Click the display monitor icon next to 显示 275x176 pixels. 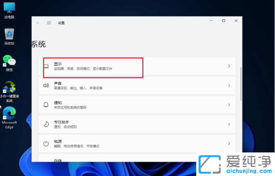[46, 66]
